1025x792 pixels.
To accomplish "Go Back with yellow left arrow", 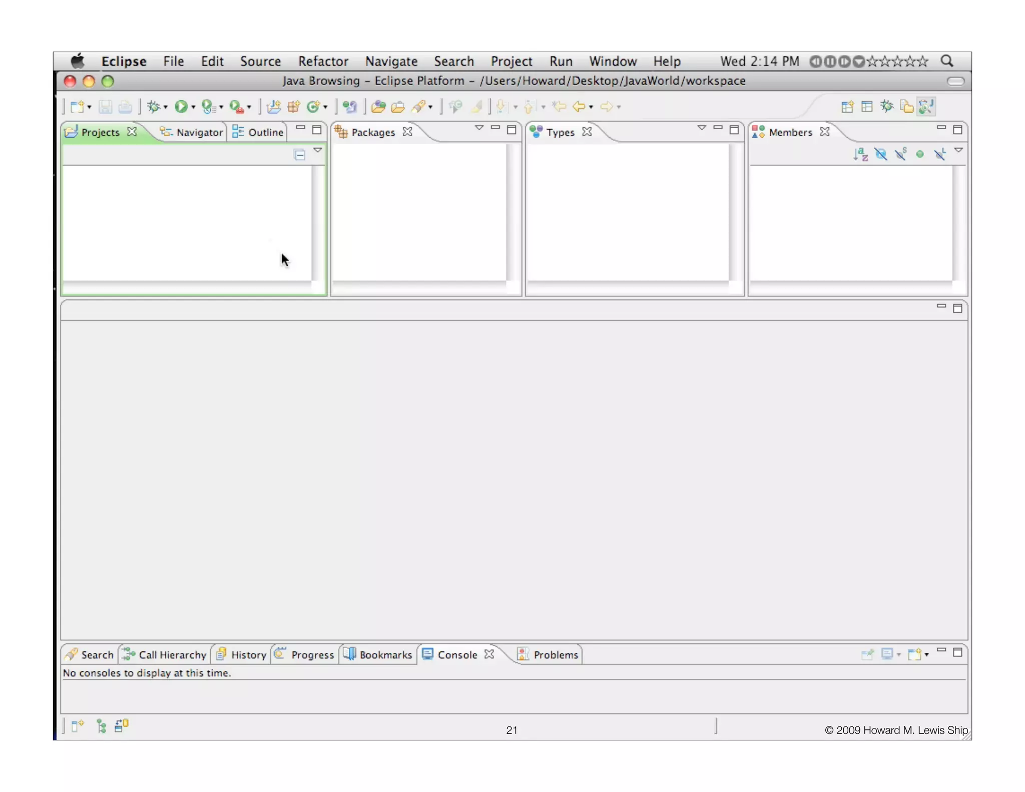I will [x=579, y=107].
